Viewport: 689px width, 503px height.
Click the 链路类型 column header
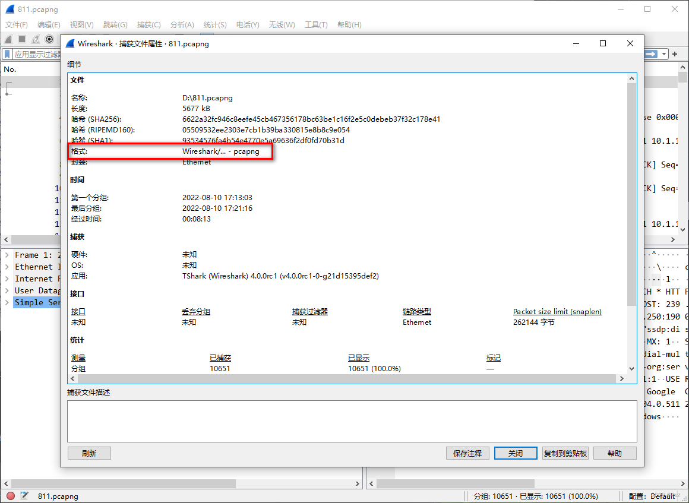416,311
